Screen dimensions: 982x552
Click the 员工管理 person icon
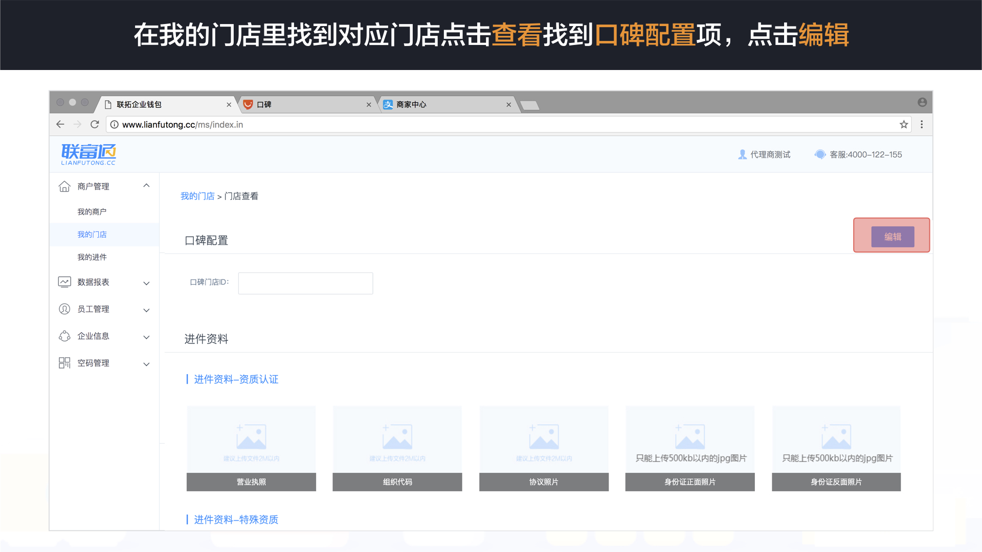(64, 309)
